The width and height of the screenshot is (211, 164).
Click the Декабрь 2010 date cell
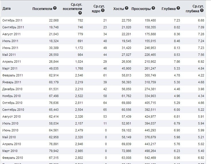(12, 89)
